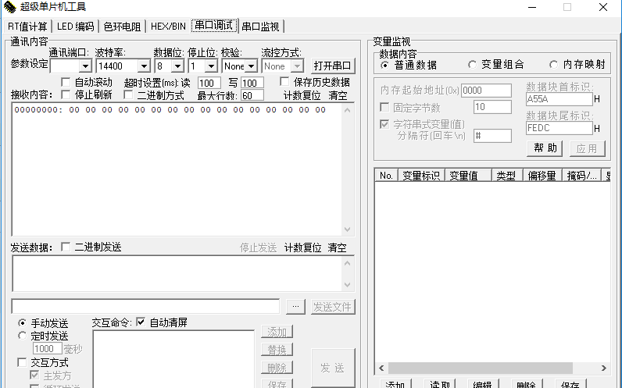Select the 定时发送 radio button
622x388 pixels.
pos(22,336)
